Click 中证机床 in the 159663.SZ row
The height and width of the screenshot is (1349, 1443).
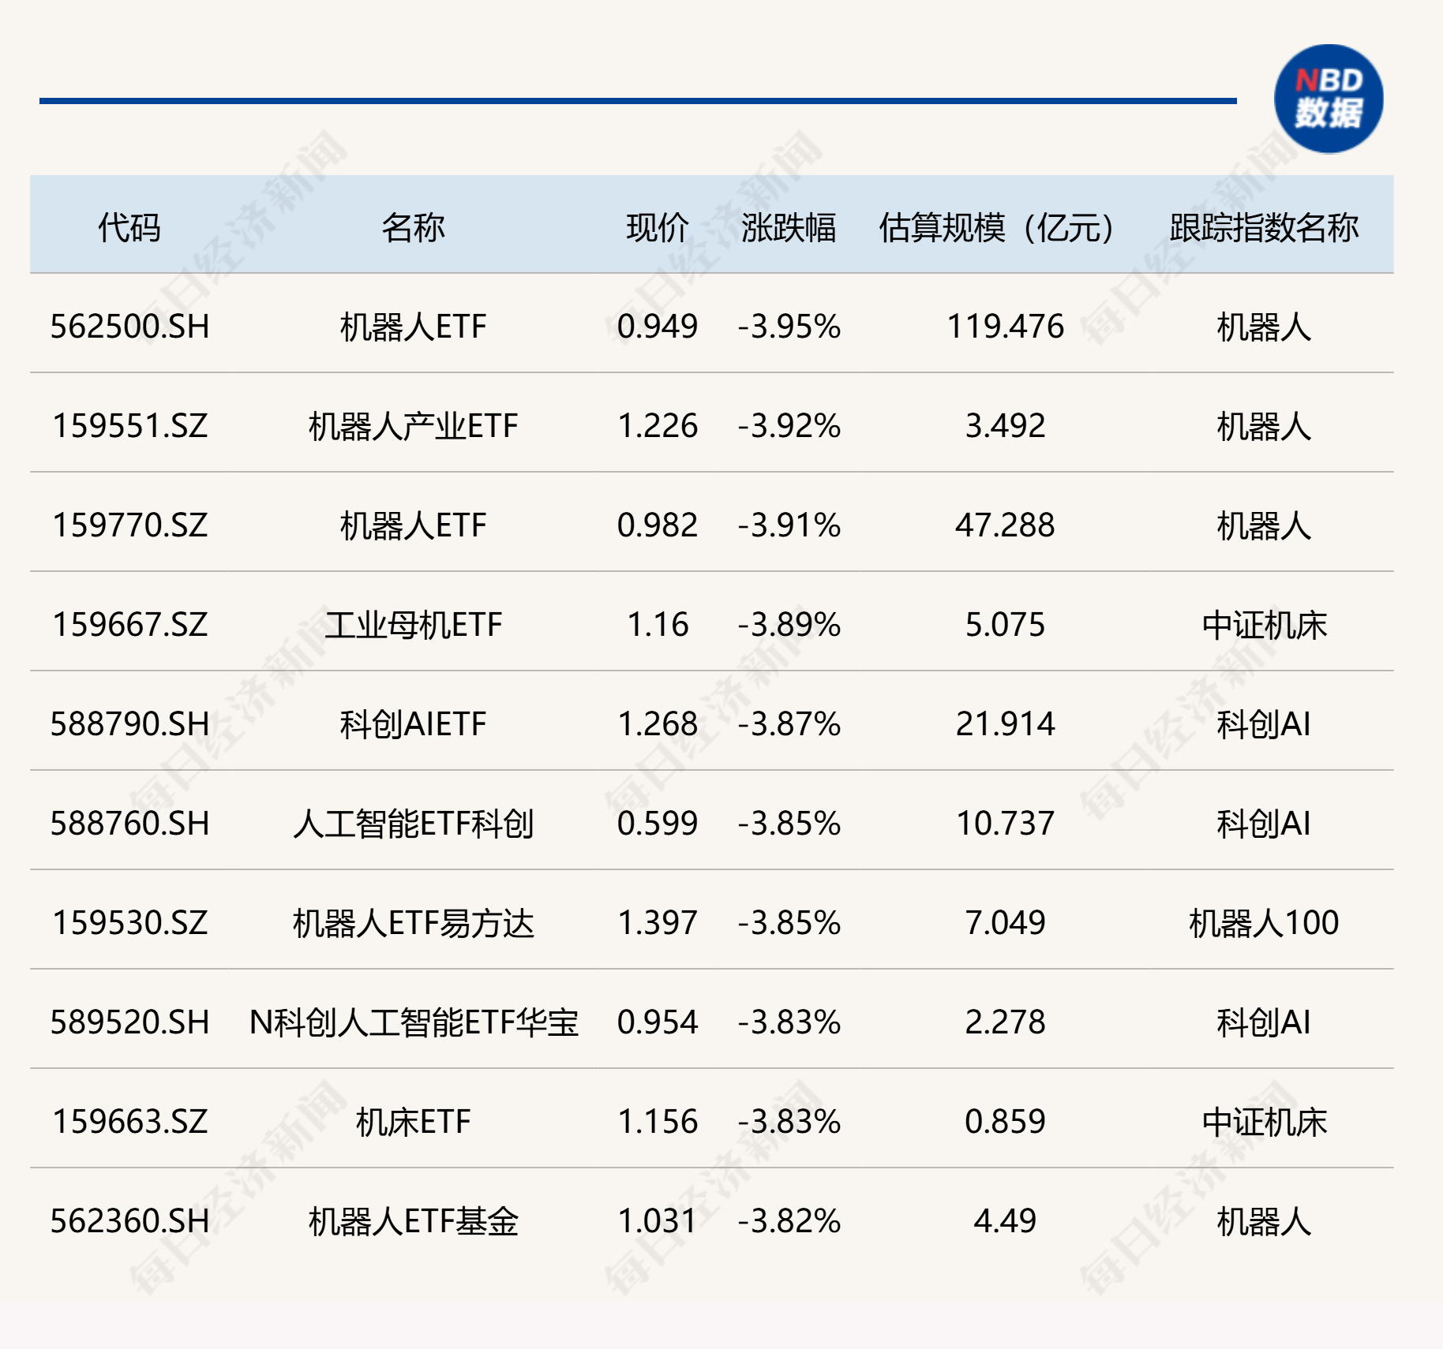point(1264,1122)
